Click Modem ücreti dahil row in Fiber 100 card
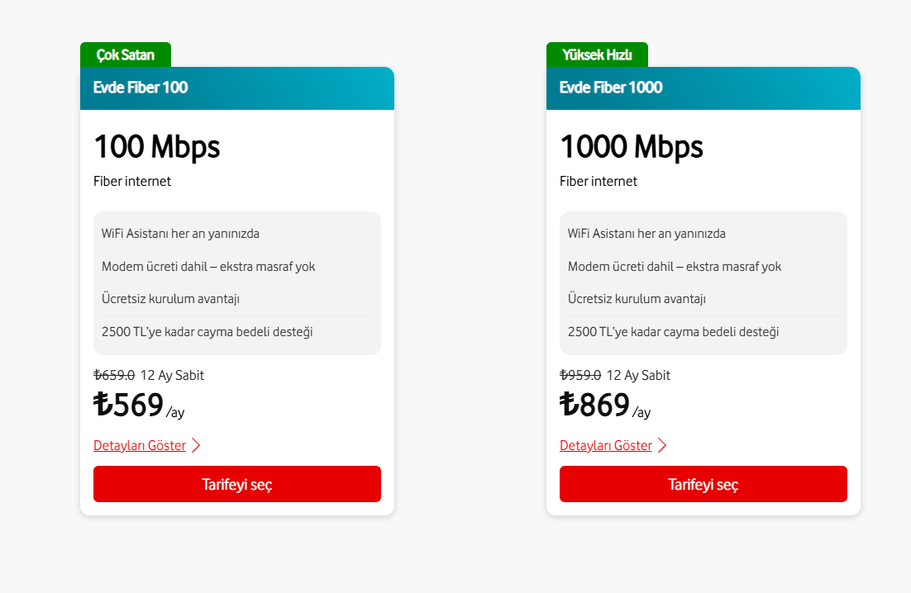Viewport: 911px width, 593px height. click(208, 267)
